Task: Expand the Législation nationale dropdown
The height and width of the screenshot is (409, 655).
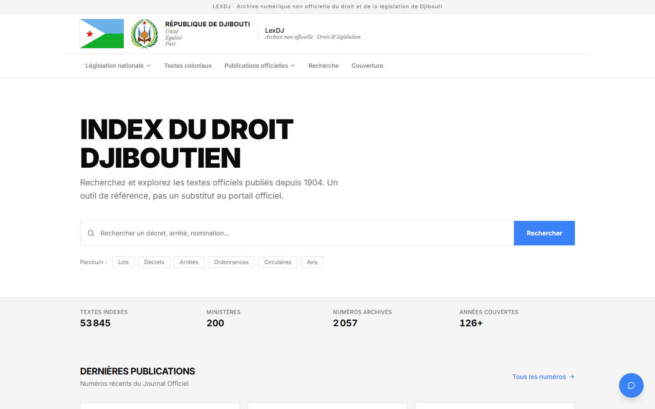Action: click(x=118, y=66)
